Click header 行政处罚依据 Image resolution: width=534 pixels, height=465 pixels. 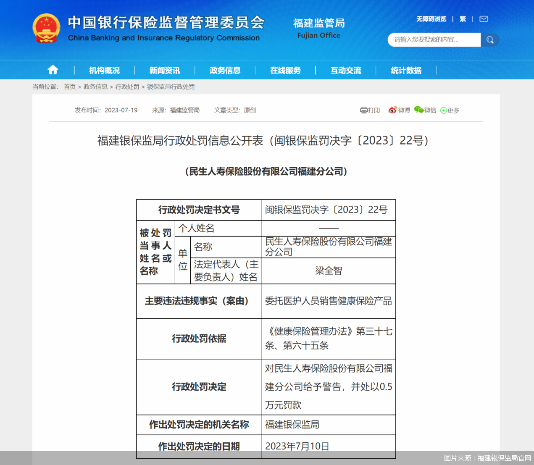pos(199,339)
